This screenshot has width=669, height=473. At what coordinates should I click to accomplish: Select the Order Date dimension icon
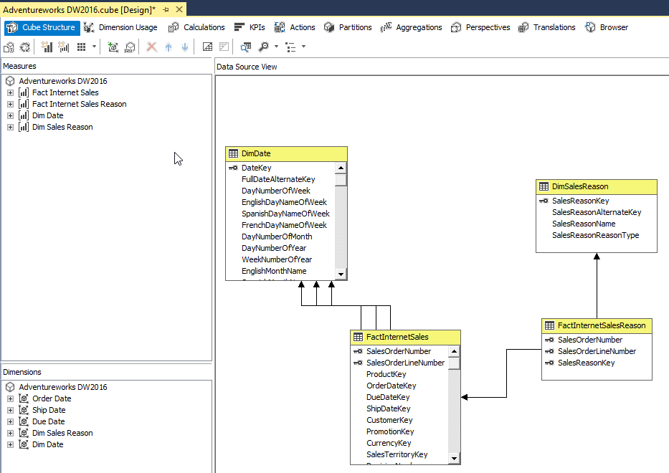click(x=24, y=398)
